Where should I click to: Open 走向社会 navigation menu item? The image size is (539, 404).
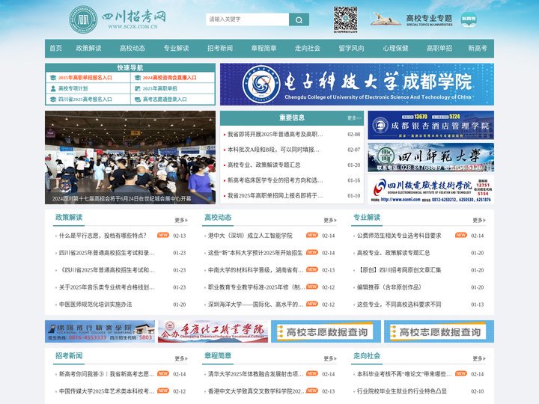(308, 48)
